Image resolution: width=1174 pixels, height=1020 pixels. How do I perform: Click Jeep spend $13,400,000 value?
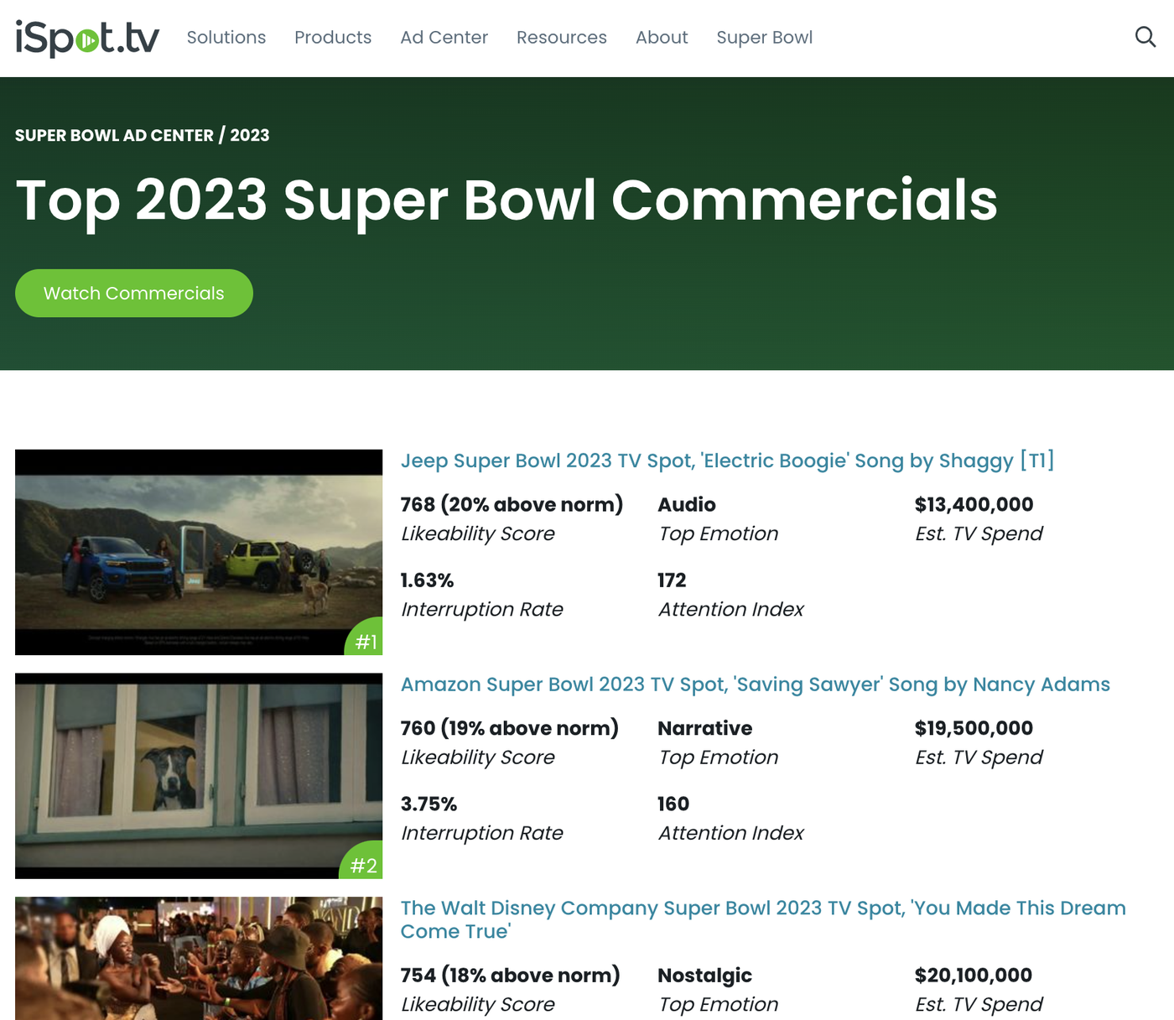point(974,504)
